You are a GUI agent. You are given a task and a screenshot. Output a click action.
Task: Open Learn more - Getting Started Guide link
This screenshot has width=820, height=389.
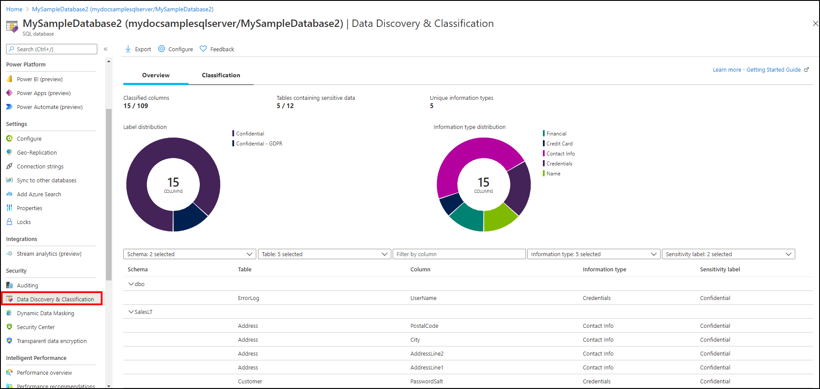tap(757, 69)
